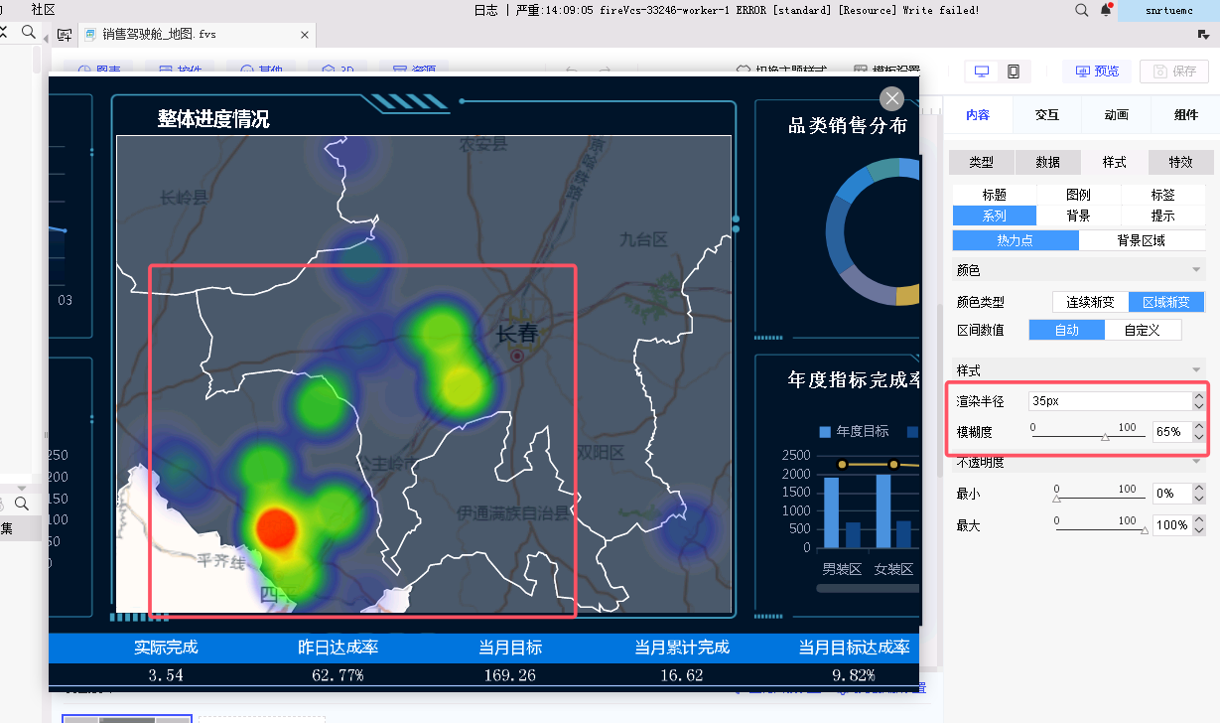This screenshot has width=1220, height=723.
Task: Click the search magnifier in top bar
Action: pos(1082,10)
